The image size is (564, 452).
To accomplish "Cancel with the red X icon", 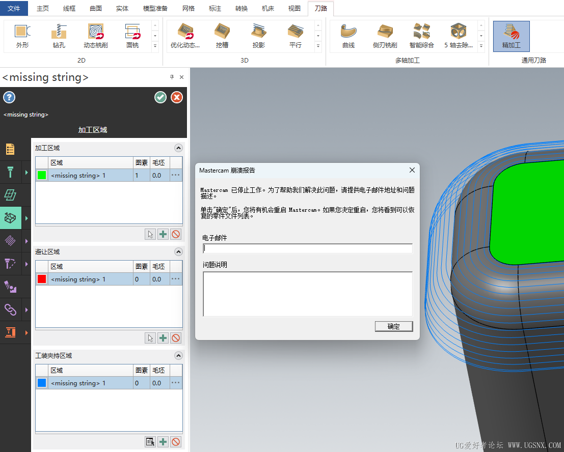I will point(177,97).
